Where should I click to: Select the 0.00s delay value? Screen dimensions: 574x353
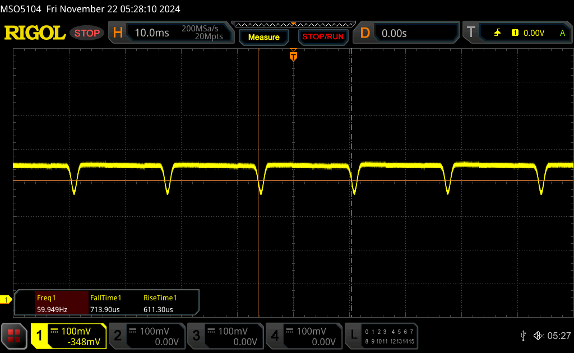click(x=394, y=33)
